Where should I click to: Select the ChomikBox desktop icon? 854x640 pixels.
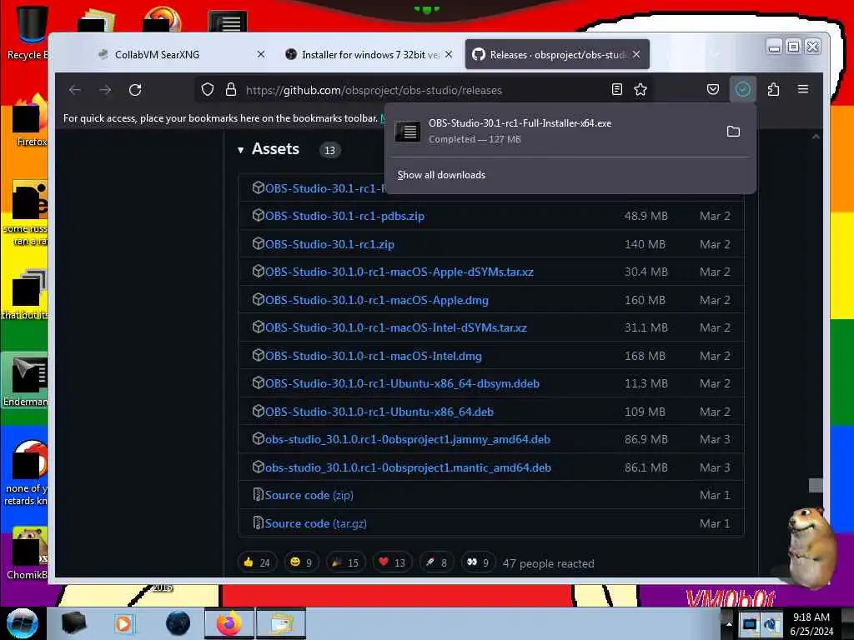(26, 553)
